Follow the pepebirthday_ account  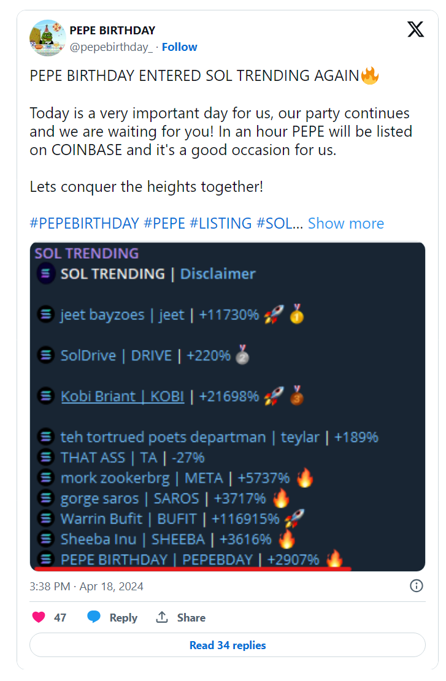179,47
